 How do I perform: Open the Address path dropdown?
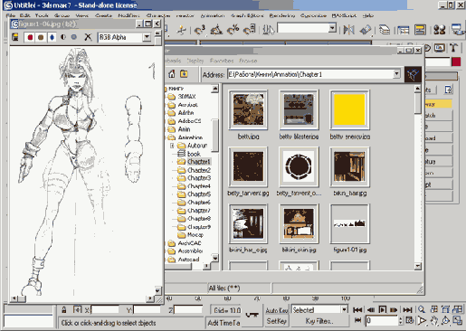396,74
